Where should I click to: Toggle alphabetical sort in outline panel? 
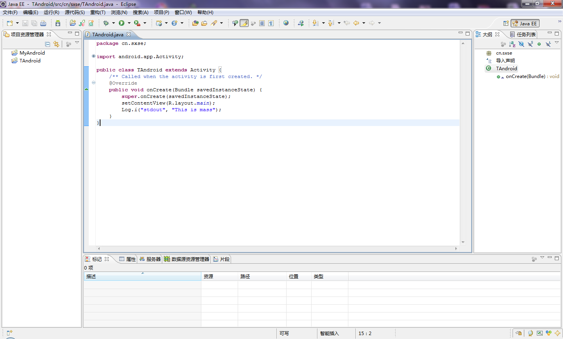point(512,44)
